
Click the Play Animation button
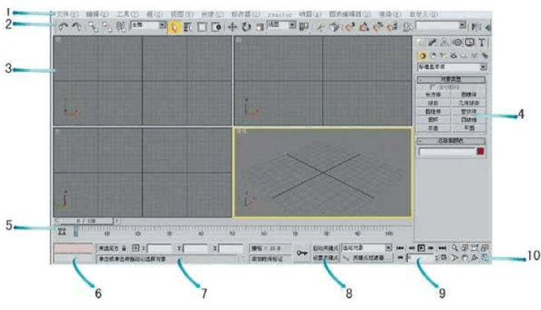(x=421, y=248)
